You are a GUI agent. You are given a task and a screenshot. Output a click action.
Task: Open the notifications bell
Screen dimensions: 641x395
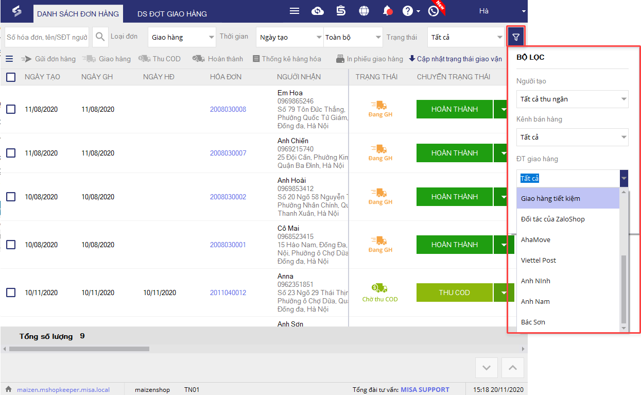tap(388, 11)
